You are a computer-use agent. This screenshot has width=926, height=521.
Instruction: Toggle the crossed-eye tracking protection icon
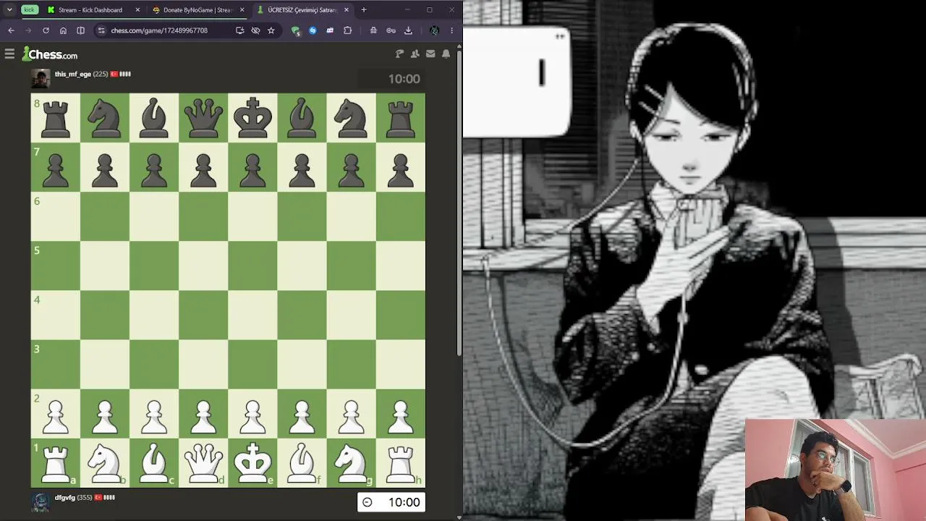(x=255, y=30)
